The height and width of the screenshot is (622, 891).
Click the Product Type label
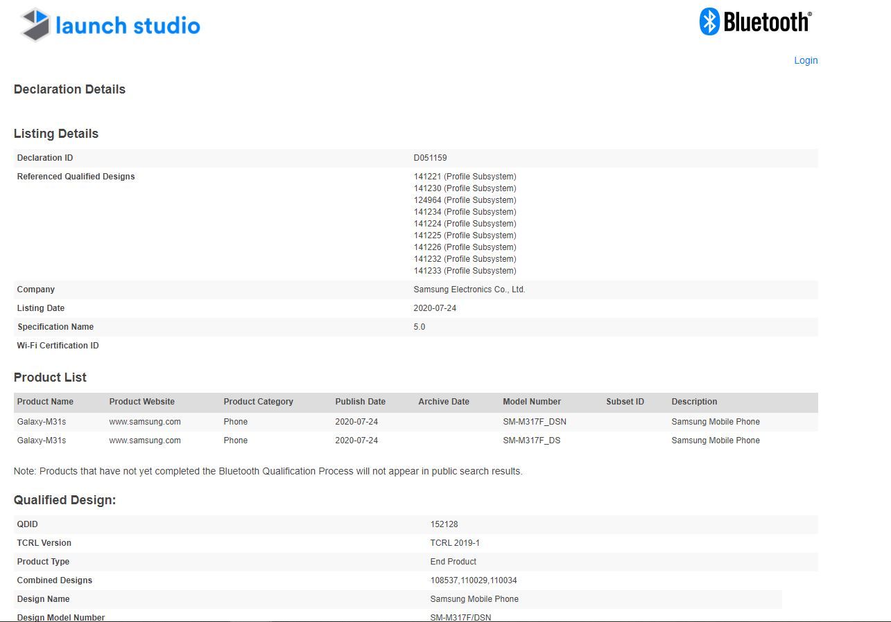coord(43,562)
